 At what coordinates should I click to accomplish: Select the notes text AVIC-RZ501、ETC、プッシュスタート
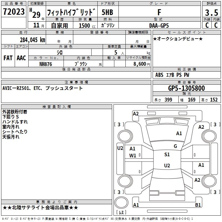pos(42,88)
